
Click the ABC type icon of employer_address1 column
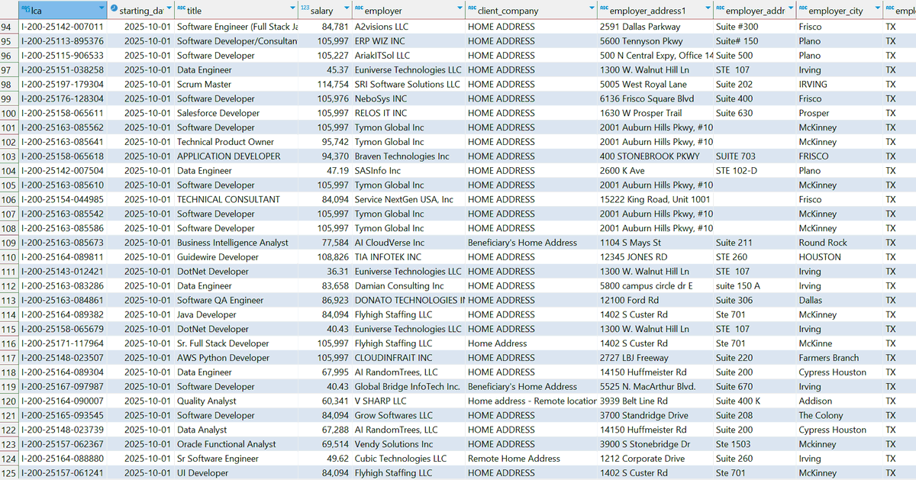click(604, 9)
